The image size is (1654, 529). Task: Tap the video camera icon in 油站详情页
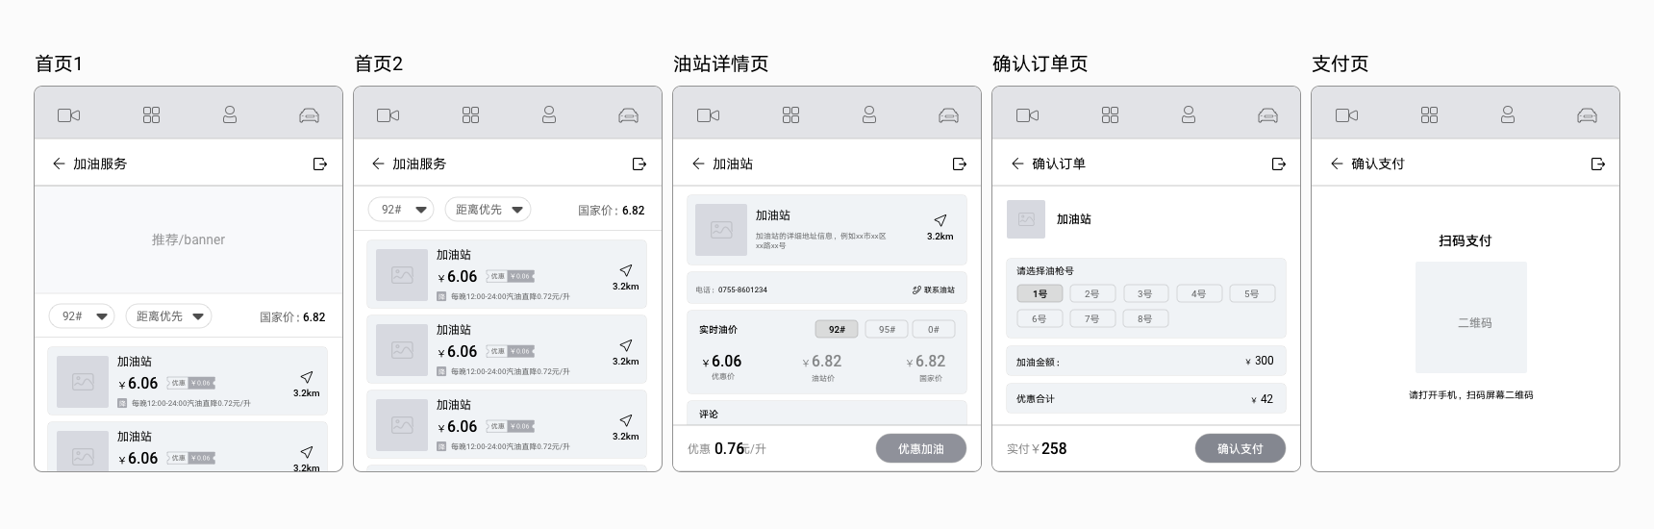click(x=708, y=115)
